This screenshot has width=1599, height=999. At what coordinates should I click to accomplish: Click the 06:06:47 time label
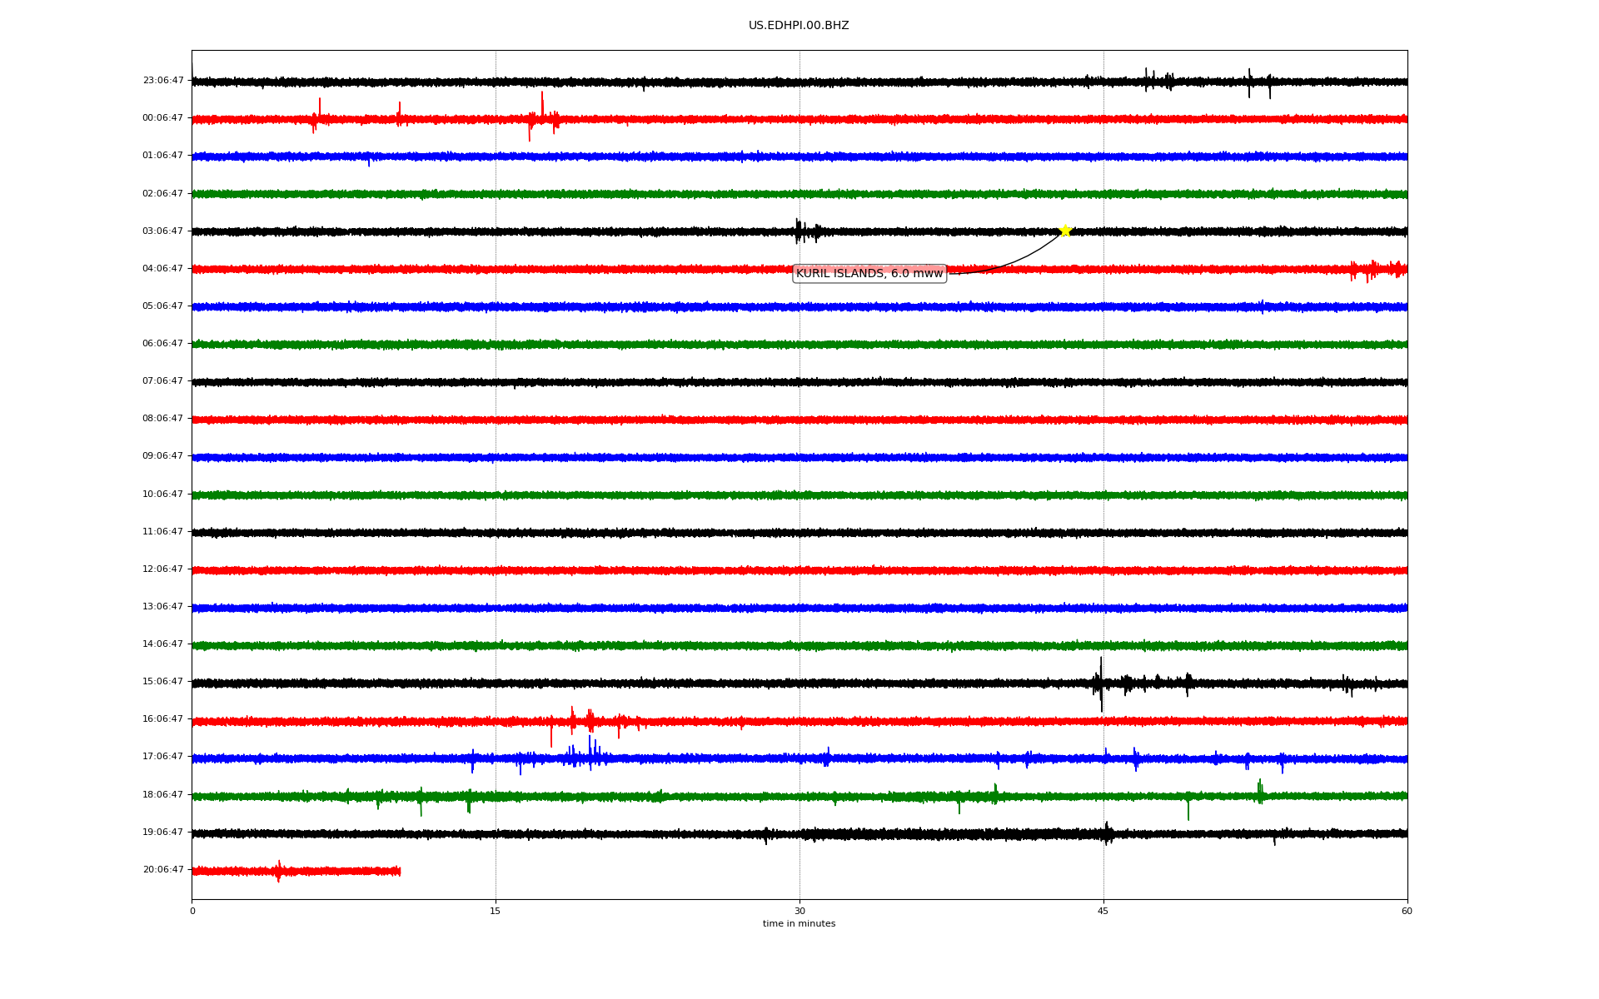click(162, 344)
